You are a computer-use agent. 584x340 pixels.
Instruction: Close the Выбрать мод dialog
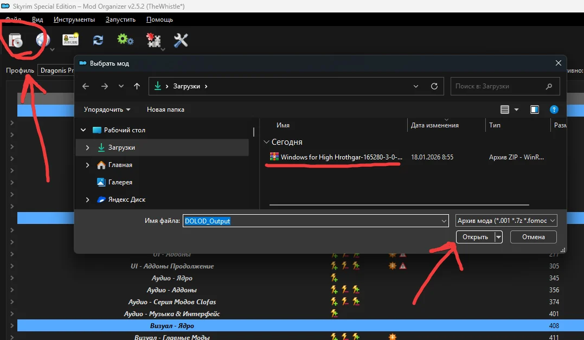pyautogui.click(x=559, y=63)
